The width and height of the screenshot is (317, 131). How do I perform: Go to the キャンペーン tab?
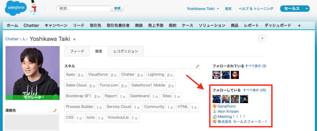click(56, 26)
